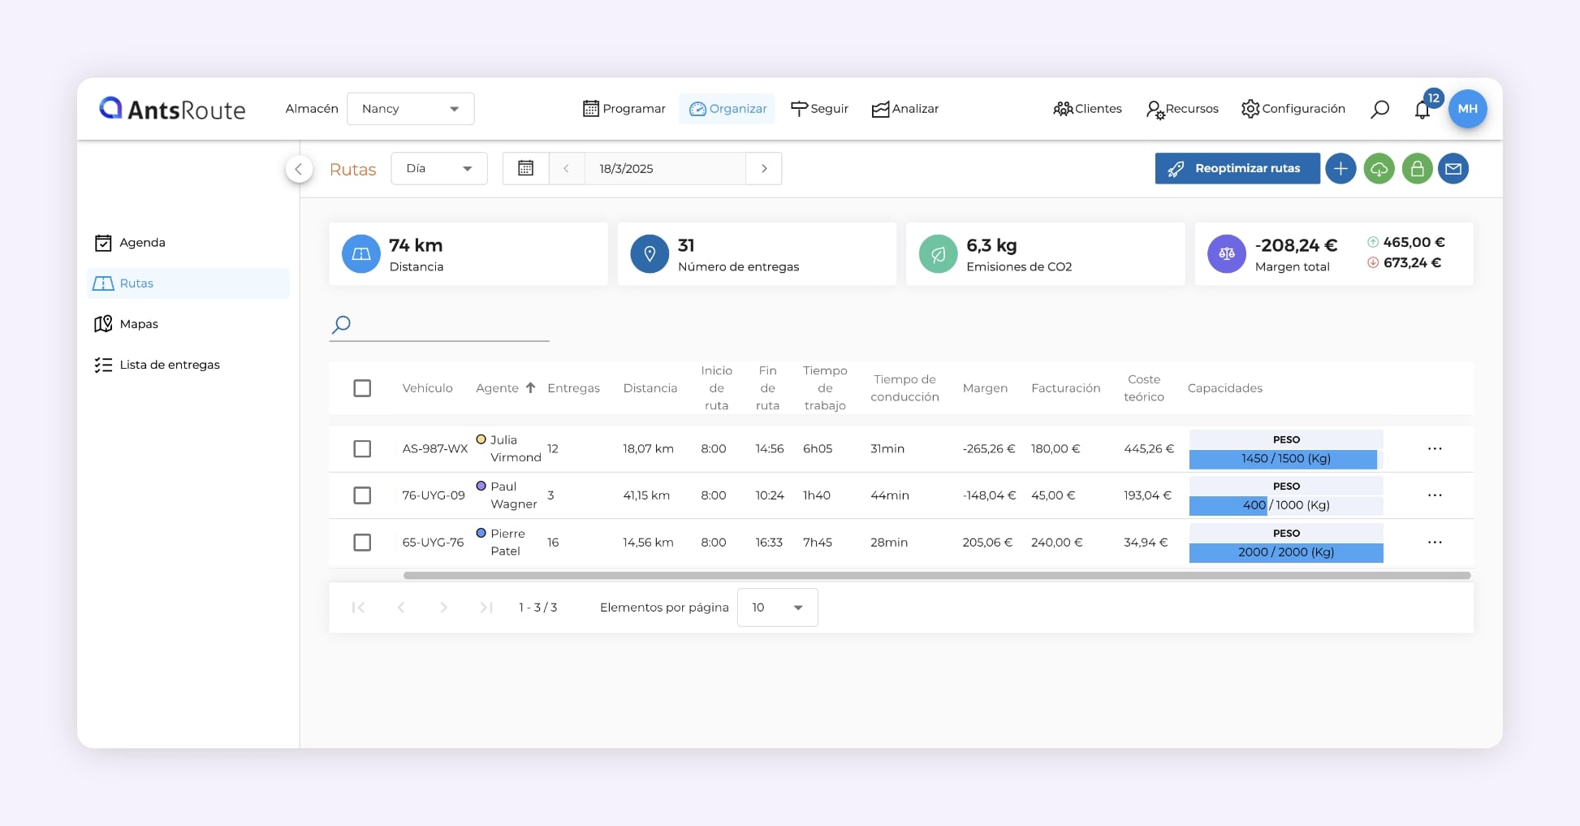The height and width of the screenshot is (826, 1580).
Task: Open the calendar date picker icon
Action: 525,168
